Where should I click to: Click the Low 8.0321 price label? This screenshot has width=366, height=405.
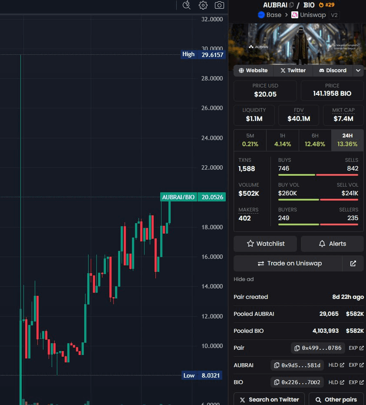202,375
